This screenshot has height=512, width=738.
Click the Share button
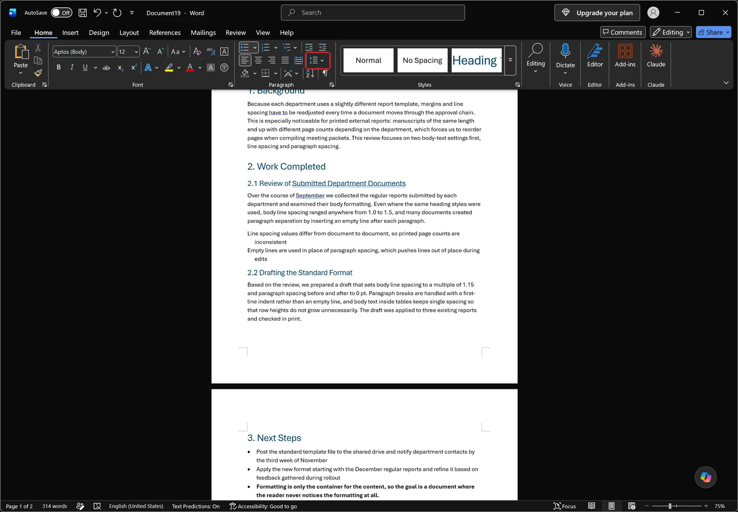click(714, 32)
